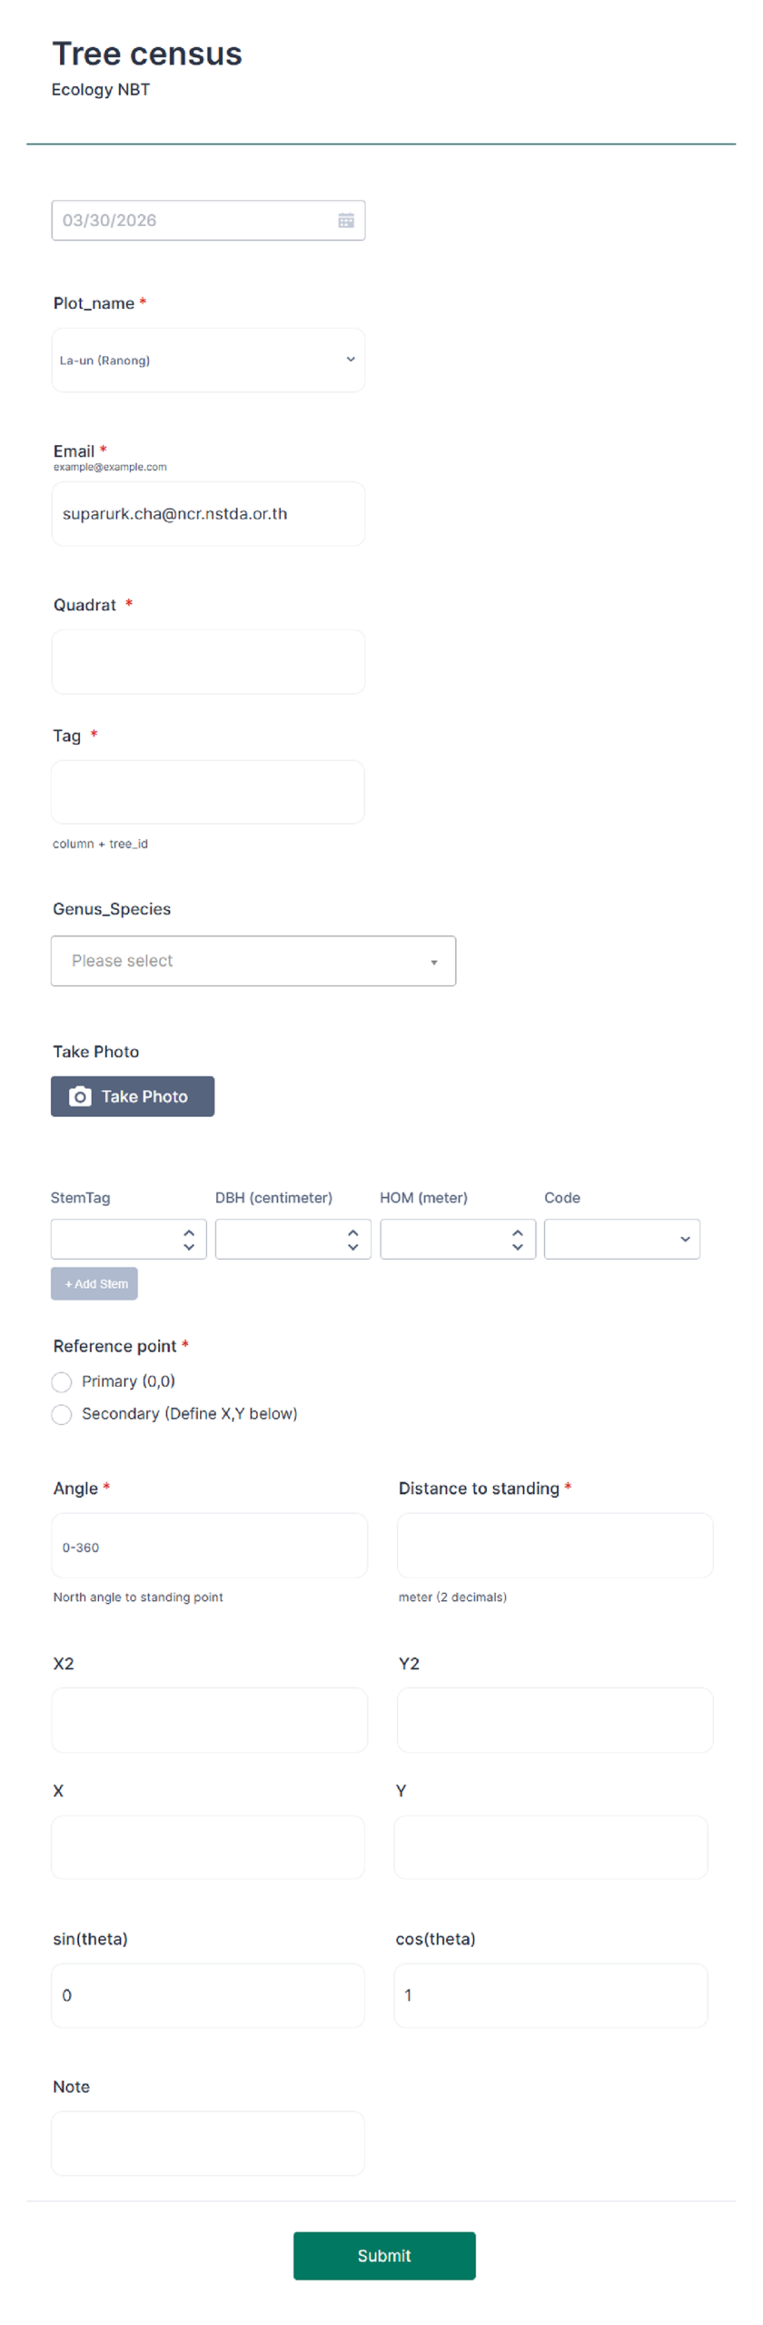The width and height of the screenshot is (763, 2325).
Task: Open the Plot_name dropdown
Action: (208, 360)
